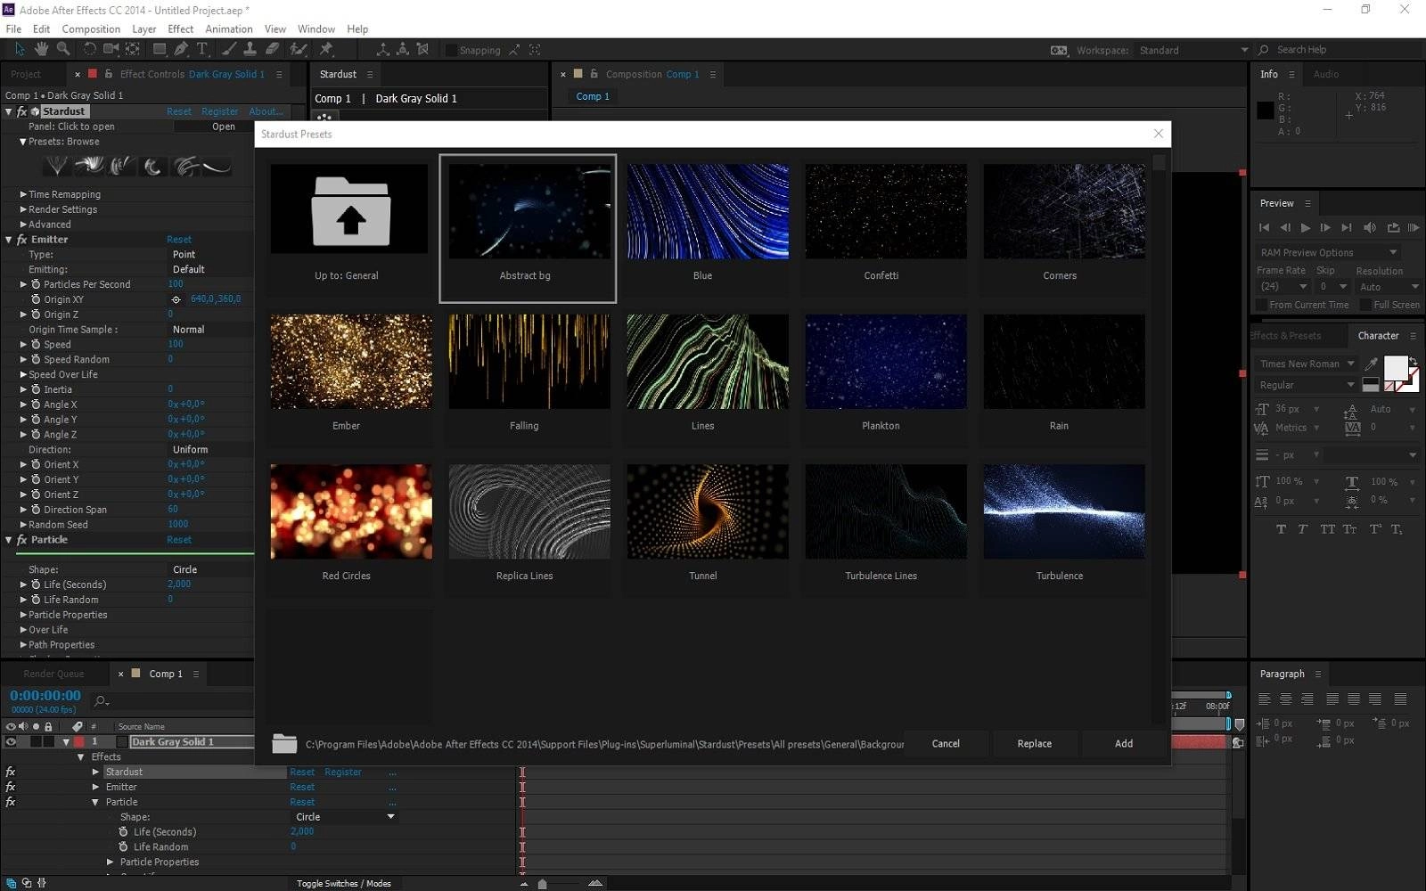This screenshot has width=1426, height=891.
Task: Open the Window menu
Action: coord(316,29)
